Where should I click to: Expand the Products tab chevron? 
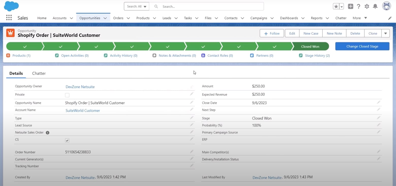154,18
